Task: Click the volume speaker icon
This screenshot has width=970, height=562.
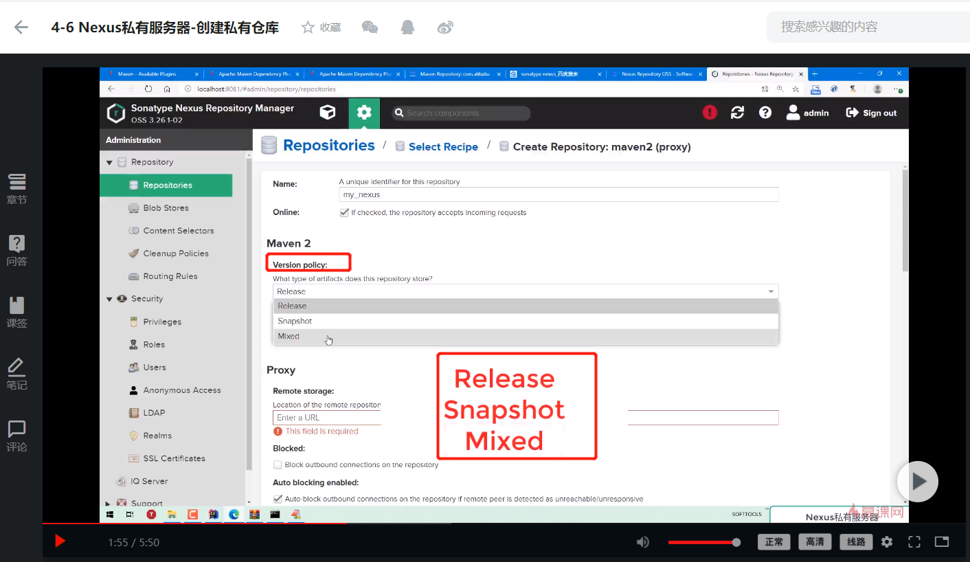Action: click(643, 542)
